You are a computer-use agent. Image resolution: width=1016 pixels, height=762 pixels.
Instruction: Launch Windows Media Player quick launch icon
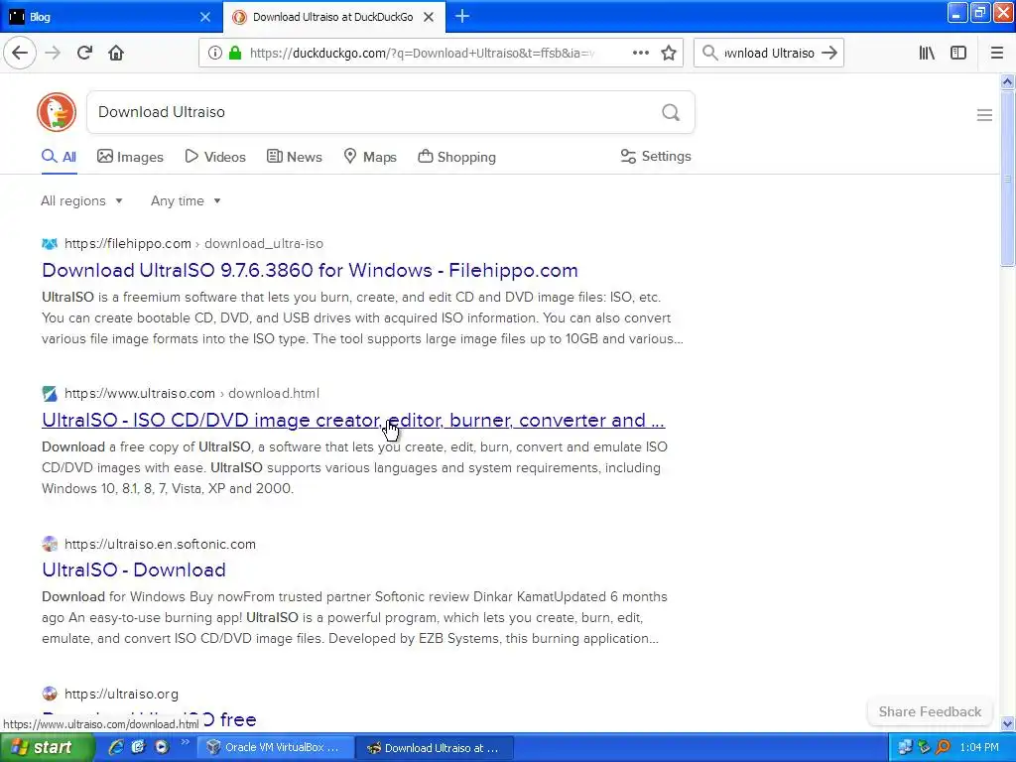162,748
